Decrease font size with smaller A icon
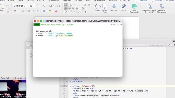Screen dimensions: 175x98 click(x=44, y=6)
